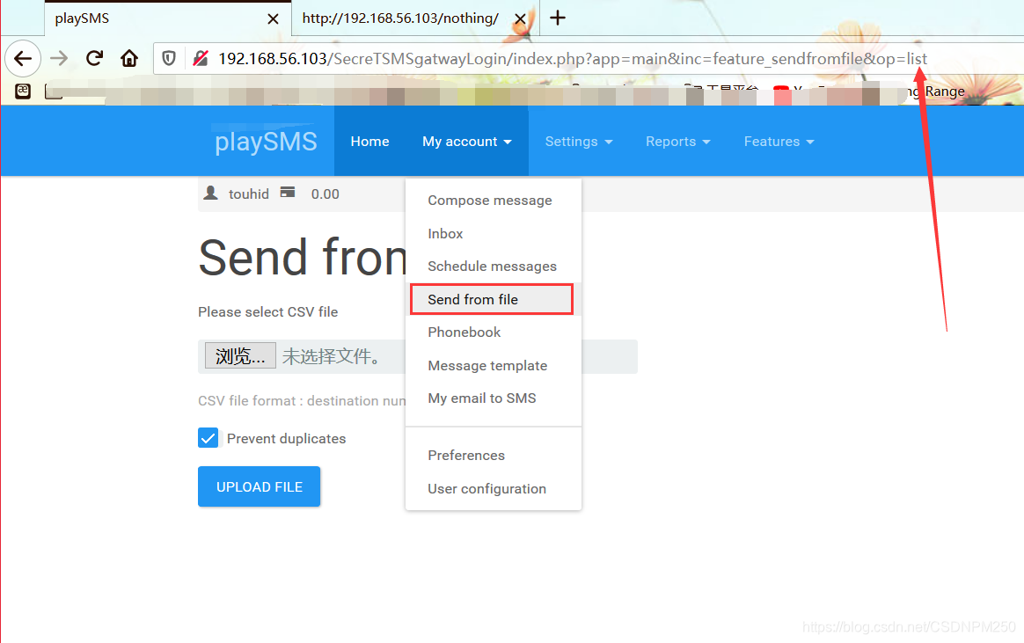The image size is (1024, 643).
Task: Click the first bookmark bar icon
Action: 23,91
